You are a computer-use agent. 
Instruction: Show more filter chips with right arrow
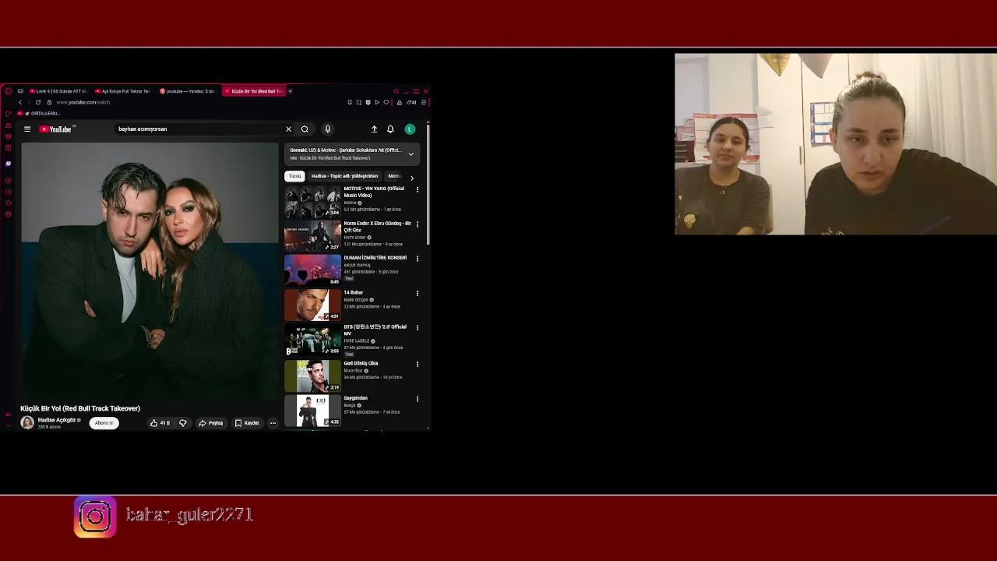(x=412, y=178)
